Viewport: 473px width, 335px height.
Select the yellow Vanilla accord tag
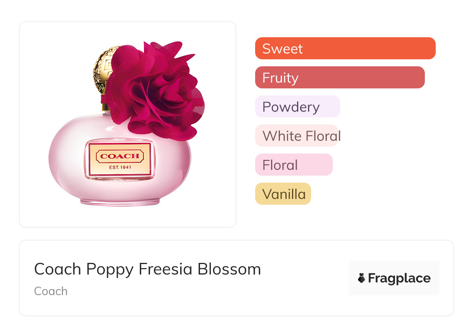pyautogui.click(x=283, y=194)
